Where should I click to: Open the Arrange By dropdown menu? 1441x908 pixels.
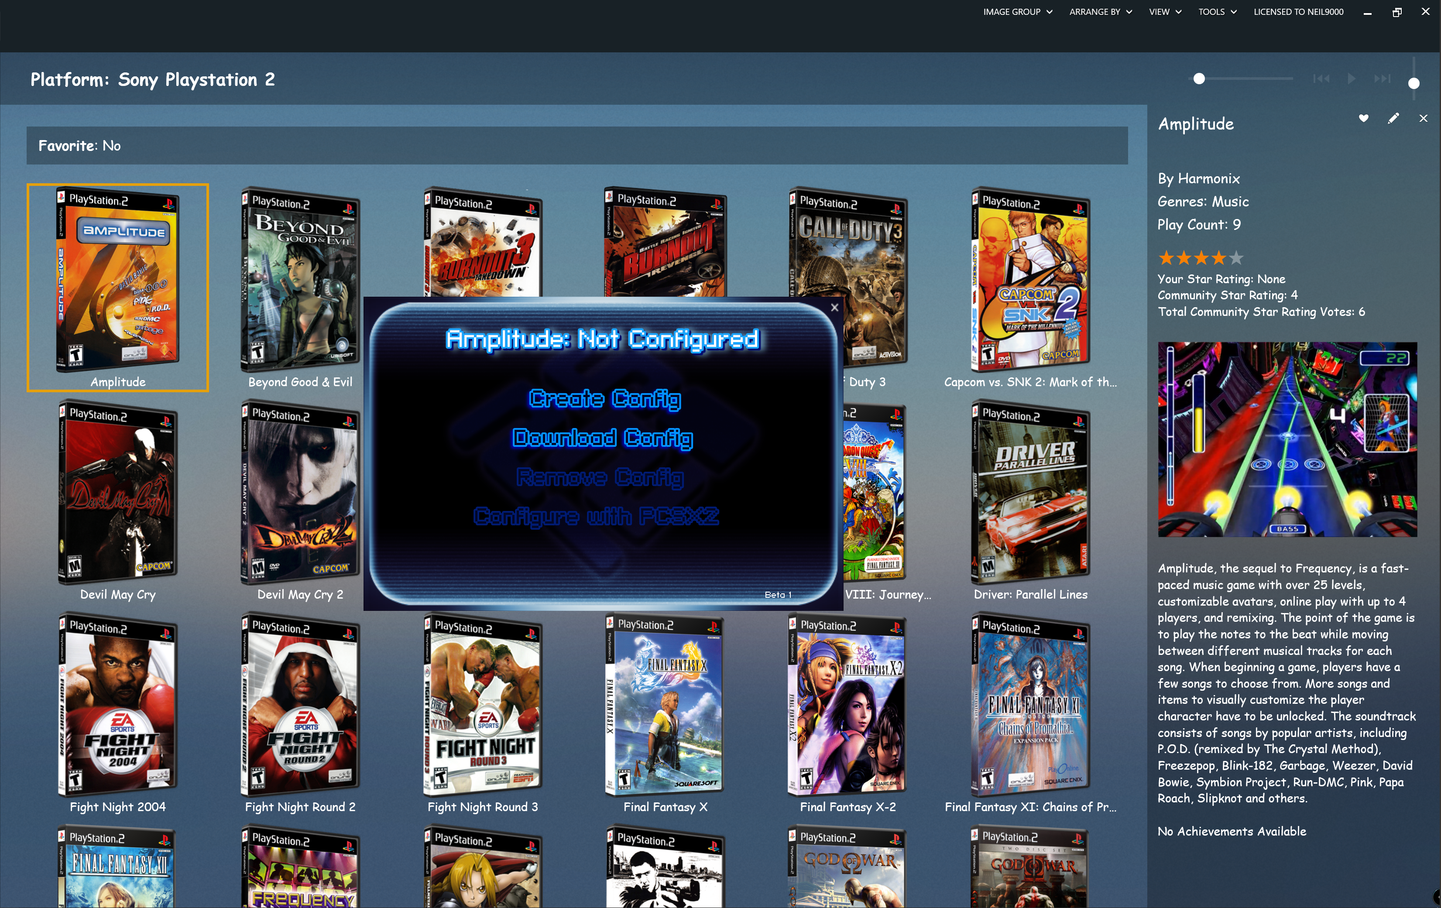tap(1101, 11)
